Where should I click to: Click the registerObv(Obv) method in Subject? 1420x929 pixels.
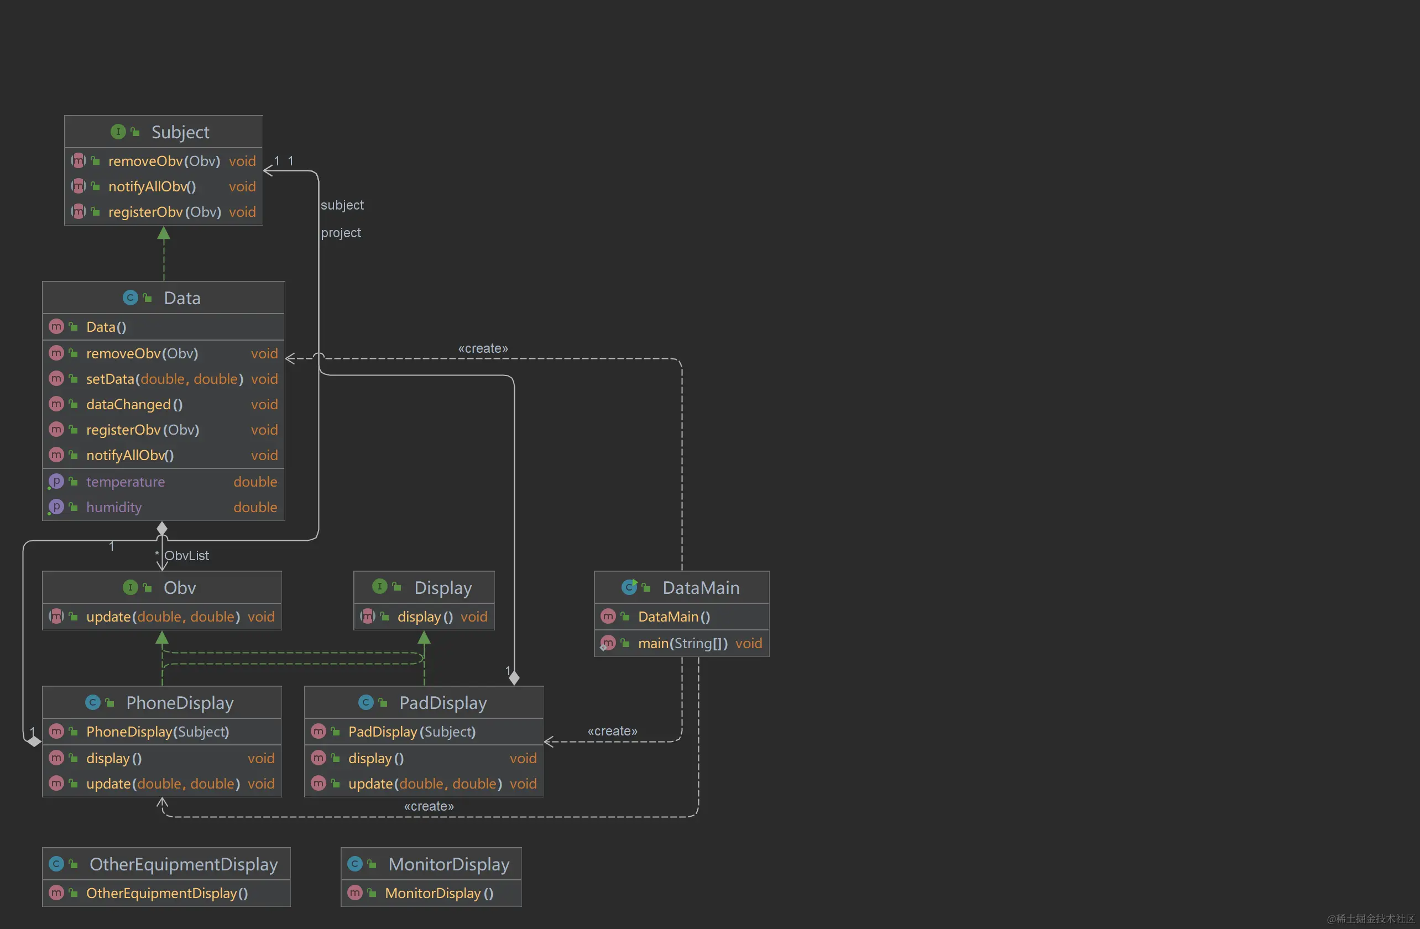(165, 212)
